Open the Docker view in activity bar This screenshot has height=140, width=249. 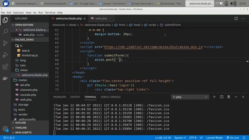[5, 78]
